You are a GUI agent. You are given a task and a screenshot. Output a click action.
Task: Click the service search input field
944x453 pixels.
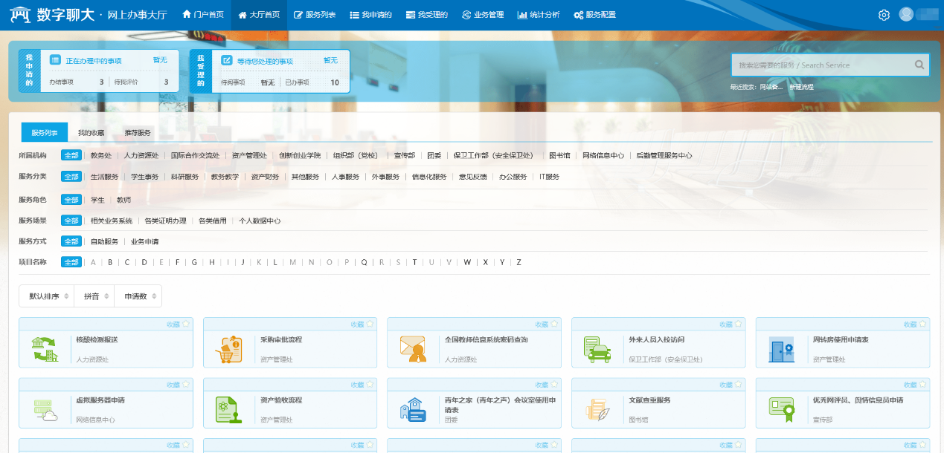pos(821,65)
